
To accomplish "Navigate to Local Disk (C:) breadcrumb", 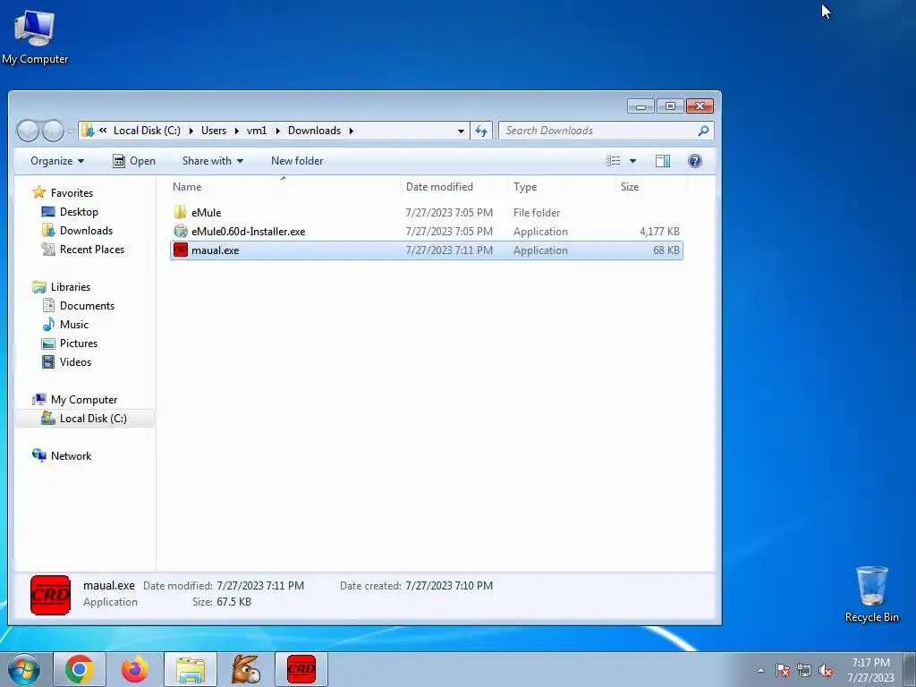I will tap(147, 131).
